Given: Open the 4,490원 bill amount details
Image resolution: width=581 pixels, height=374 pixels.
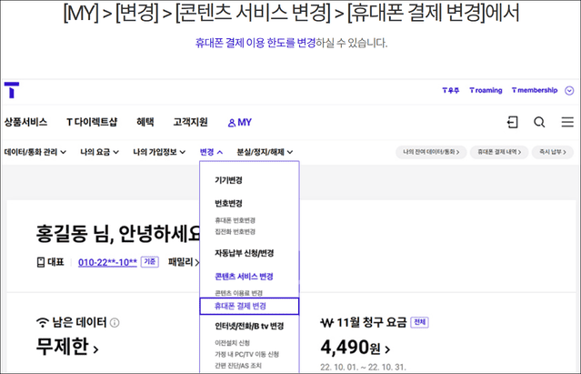Looking at the screenshot, I should [x=355, y=348].
